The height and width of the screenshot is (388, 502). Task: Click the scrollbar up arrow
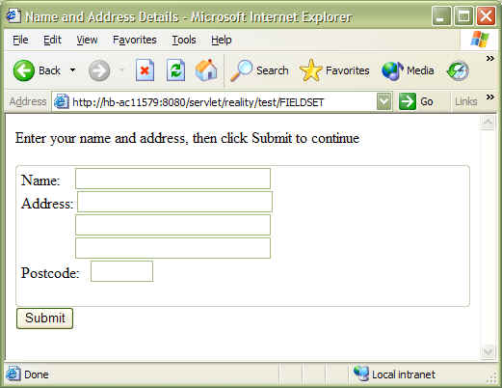click(x=488, y=122)
